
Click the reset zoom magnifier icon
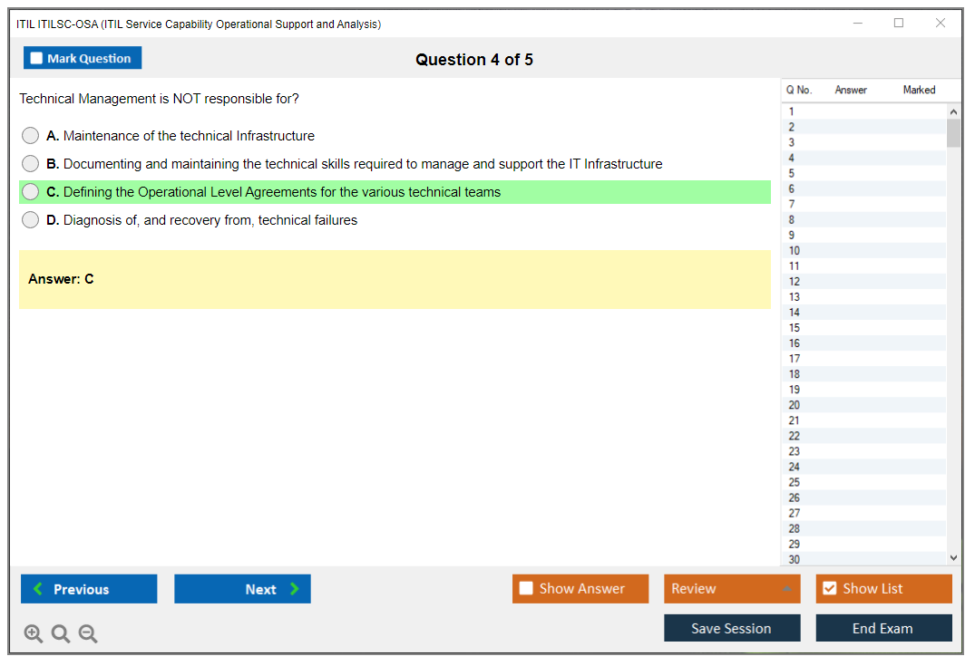(61, 634)
